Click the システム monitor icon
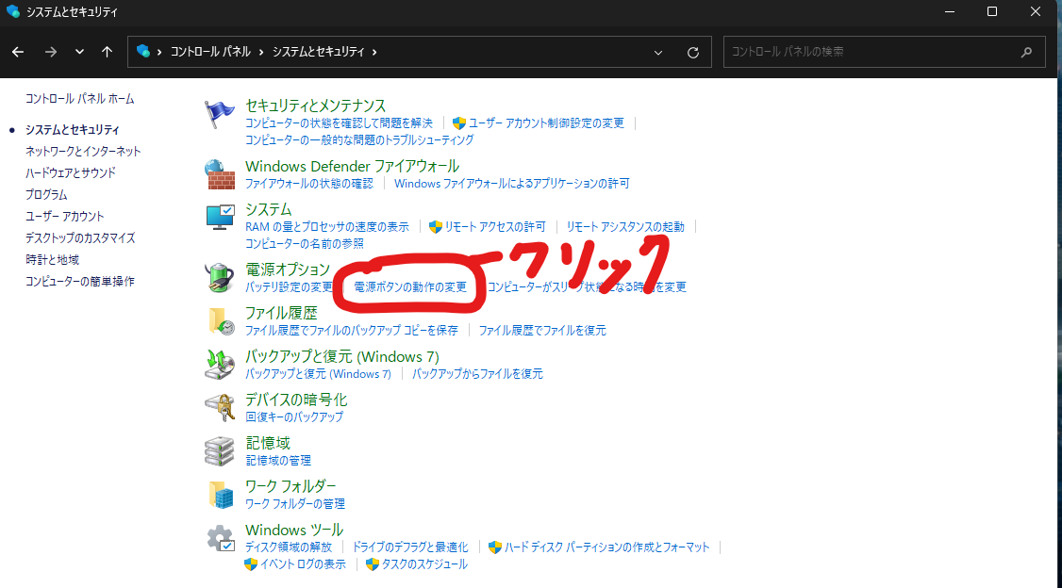Screen dimensions: 1062x588 tap(220, 217)
